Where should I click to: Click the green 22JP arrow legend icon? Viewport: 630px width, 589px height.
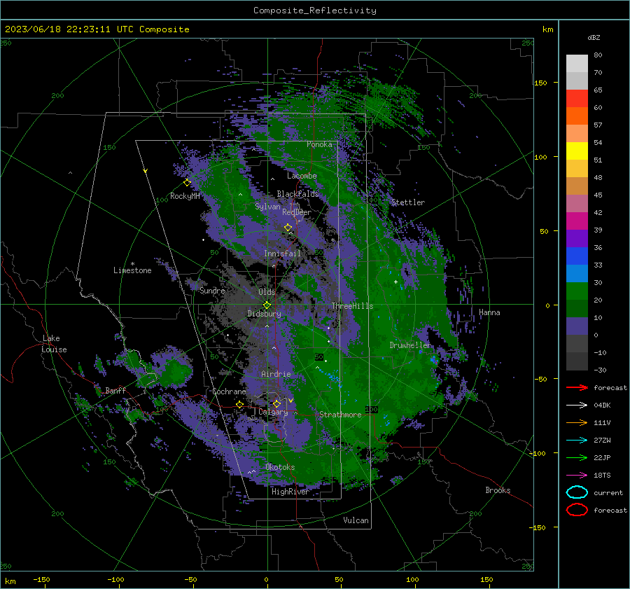pos(577,457)
